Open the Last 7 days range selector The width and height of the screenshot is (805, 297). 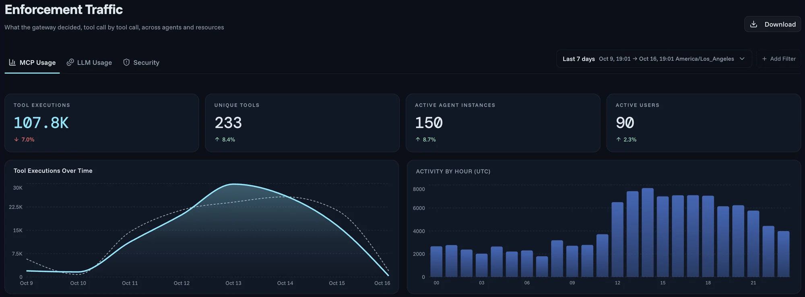click(x=654, y=59)
